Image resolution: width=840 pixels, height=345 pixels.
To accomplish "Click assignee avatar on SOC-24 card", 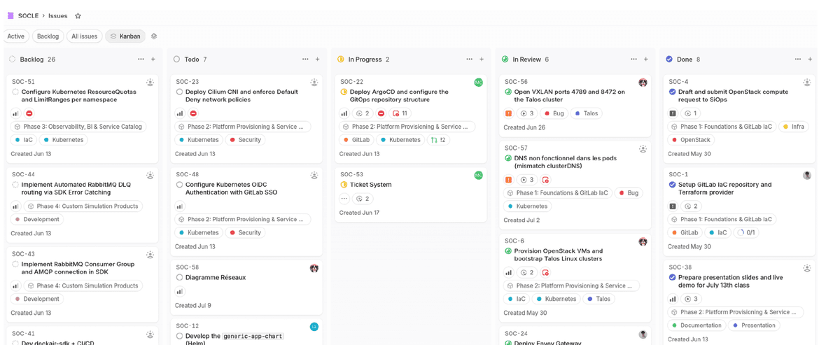I will [x=643, y=335].
